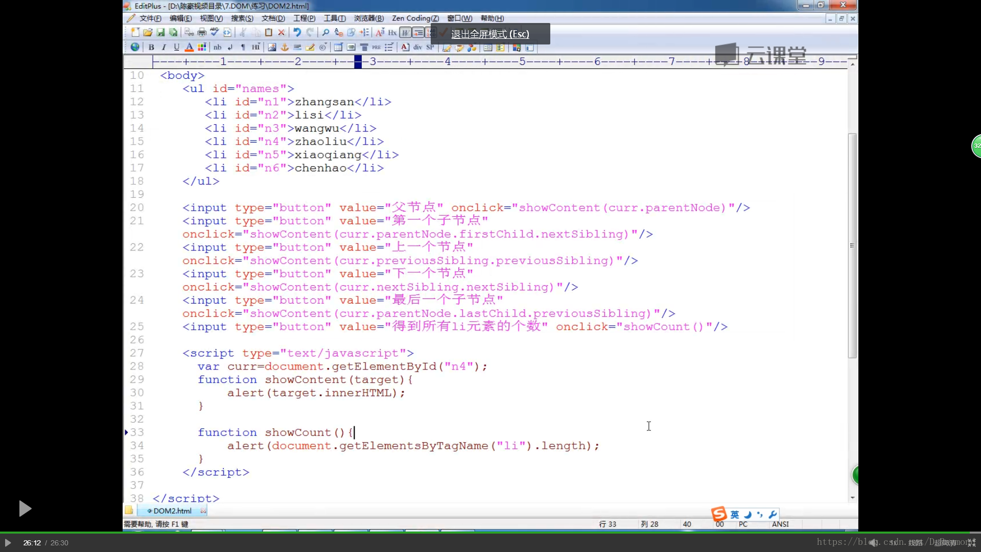This screenshot has width=981, height=552.
Task: Open video quality 超高清 selector
Action: [x=945, y=543]
